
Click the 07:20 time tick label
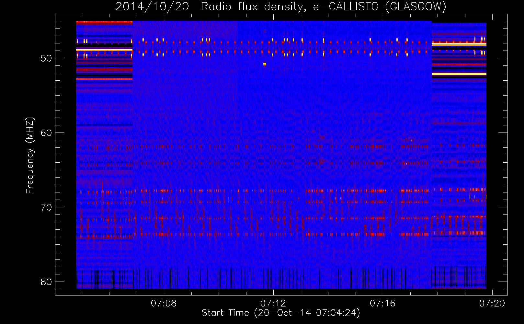click(492, 303)
